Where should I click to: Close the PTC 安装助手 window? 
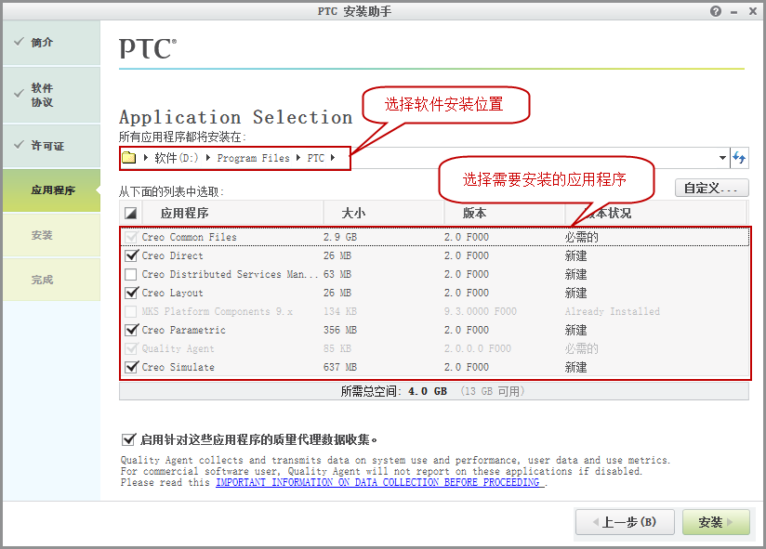pyautogui.click(x=753, y=11)
